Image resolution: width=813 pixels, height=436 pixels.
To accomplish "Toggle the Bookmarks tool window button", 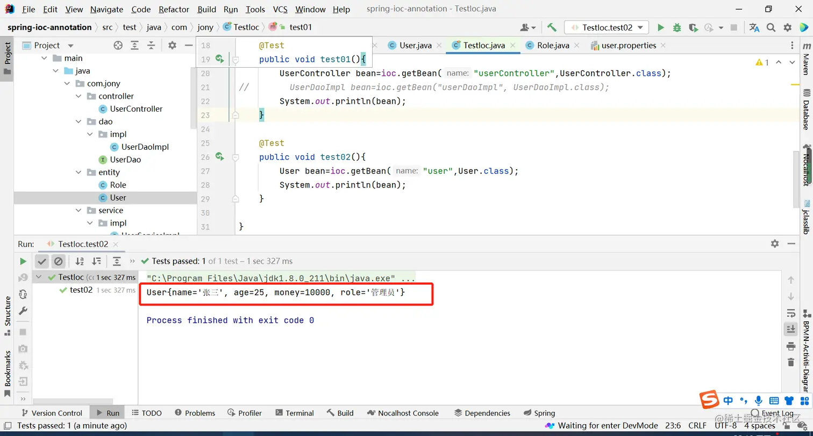I will (x=7, y=374).
